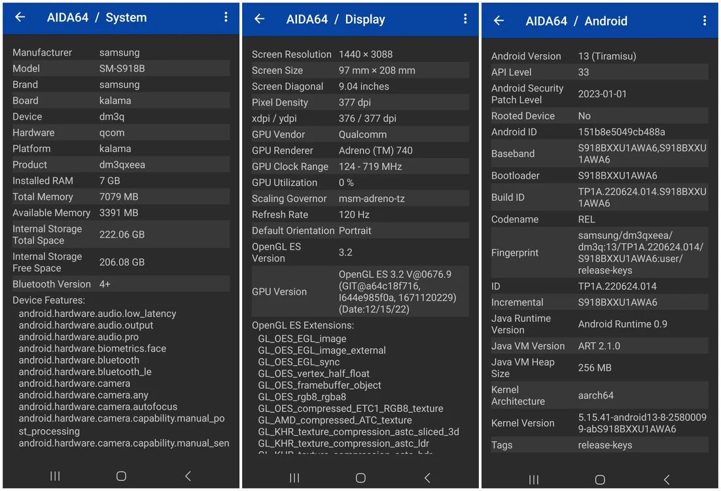Select the android.hardware.biometrics.face feature entry
The image size is (721, 491).
[92, 348]
